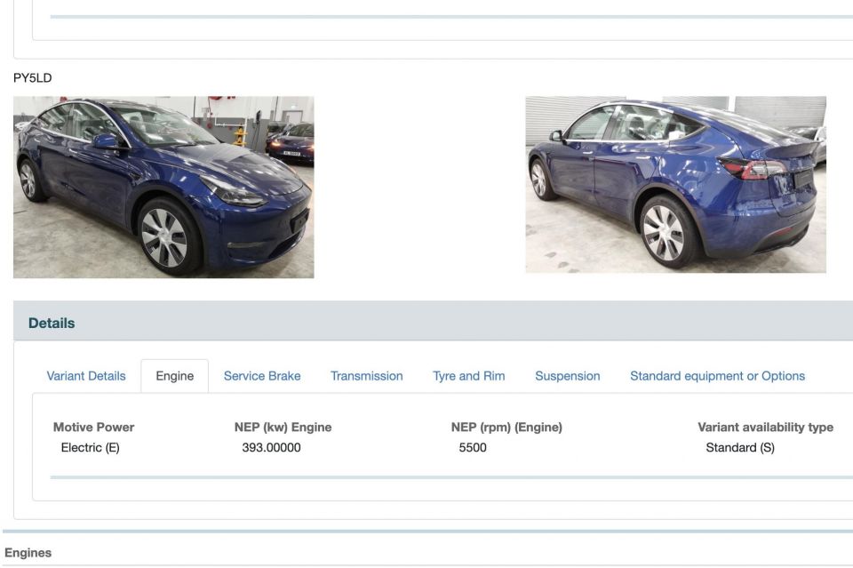853x568 pixels.
Task: Click the 393.00000 NEP kw value
Action: coord(272,448)
